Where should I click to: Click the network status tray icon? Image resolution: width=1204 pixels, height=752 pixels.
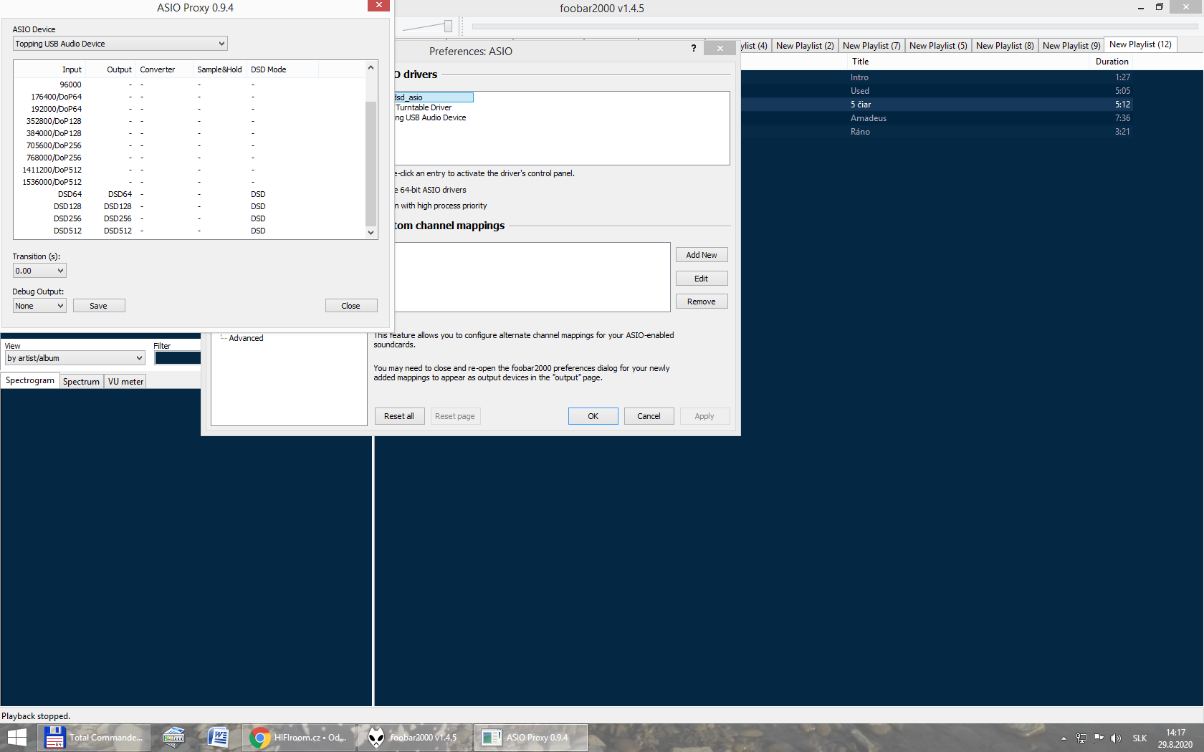click(x=1081, y=738)
